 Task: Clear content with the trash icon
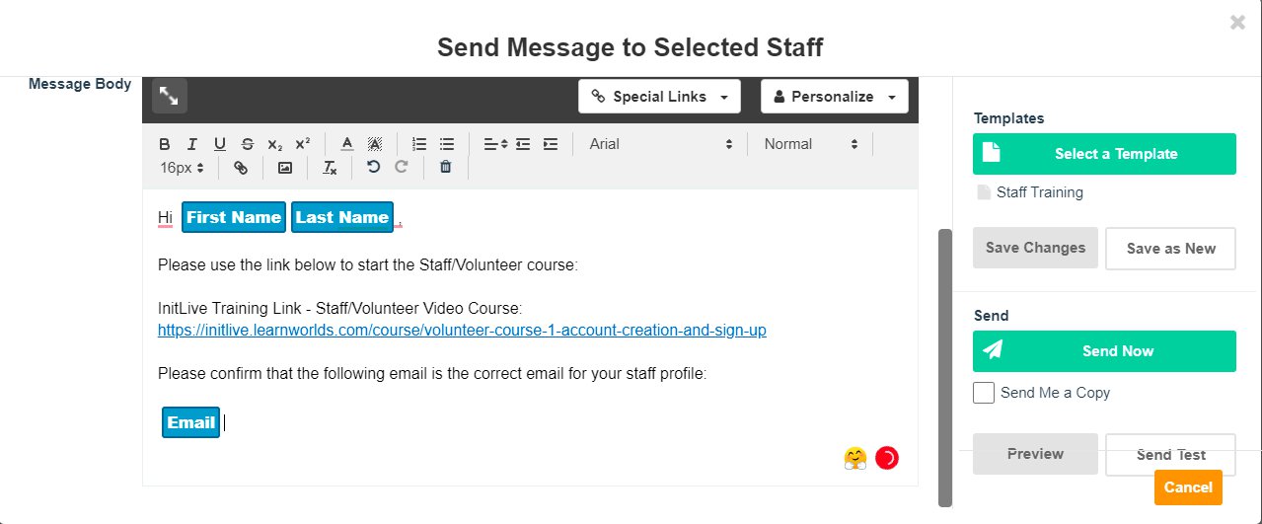[x=445, y=168]
